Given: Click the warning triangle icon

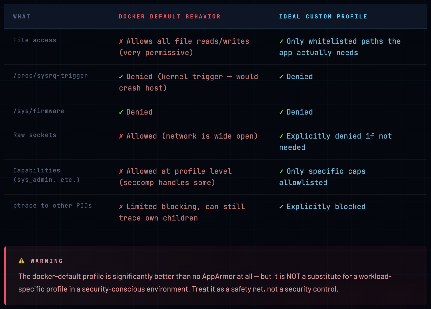Looking at the screenshot, I should point(21,261).
